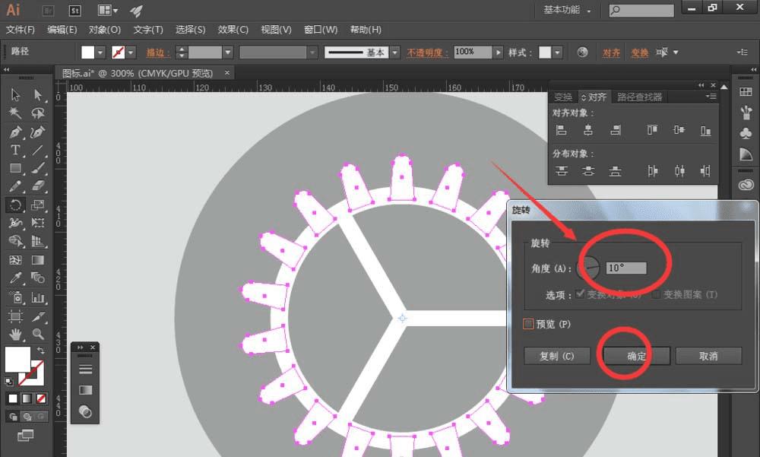Enable the 预览 (P) checkbox
Screen dimensions: 760x457
528,324
